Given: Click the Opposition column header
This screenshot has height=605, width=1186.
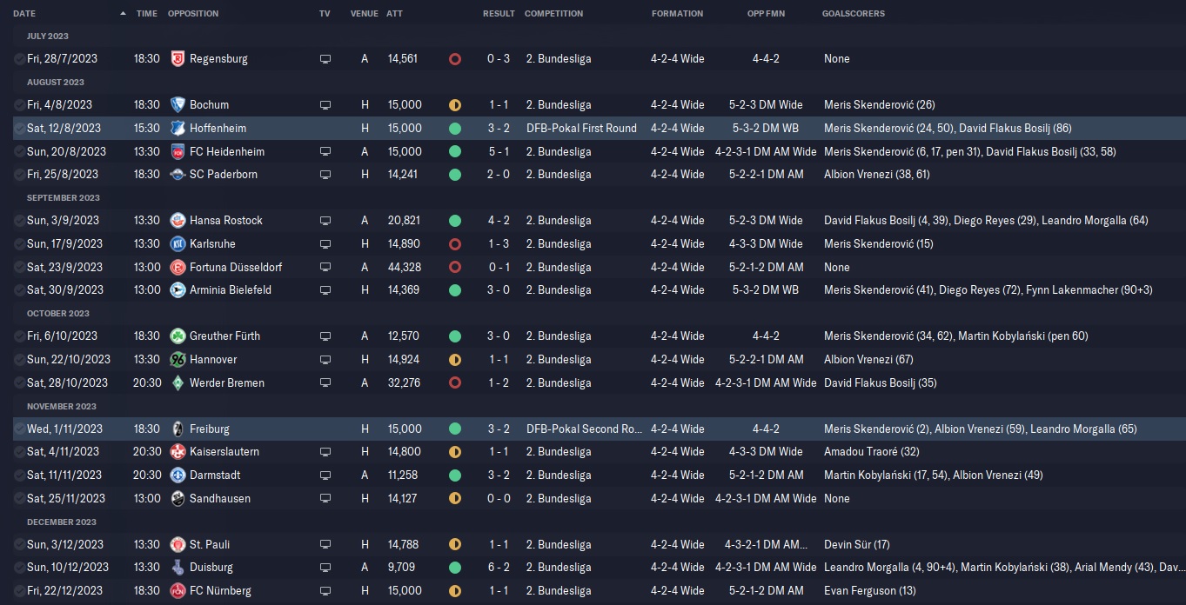Looking at the screenshot, I should pos(193,14).
